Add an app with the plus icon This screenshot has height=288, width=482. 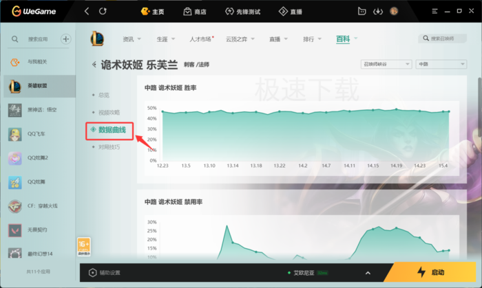[65, 39]
